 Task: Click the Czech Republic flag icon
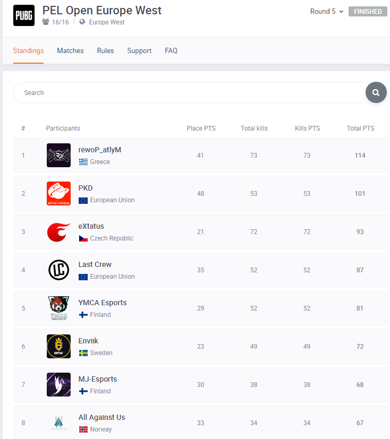[x=83, y=238]
